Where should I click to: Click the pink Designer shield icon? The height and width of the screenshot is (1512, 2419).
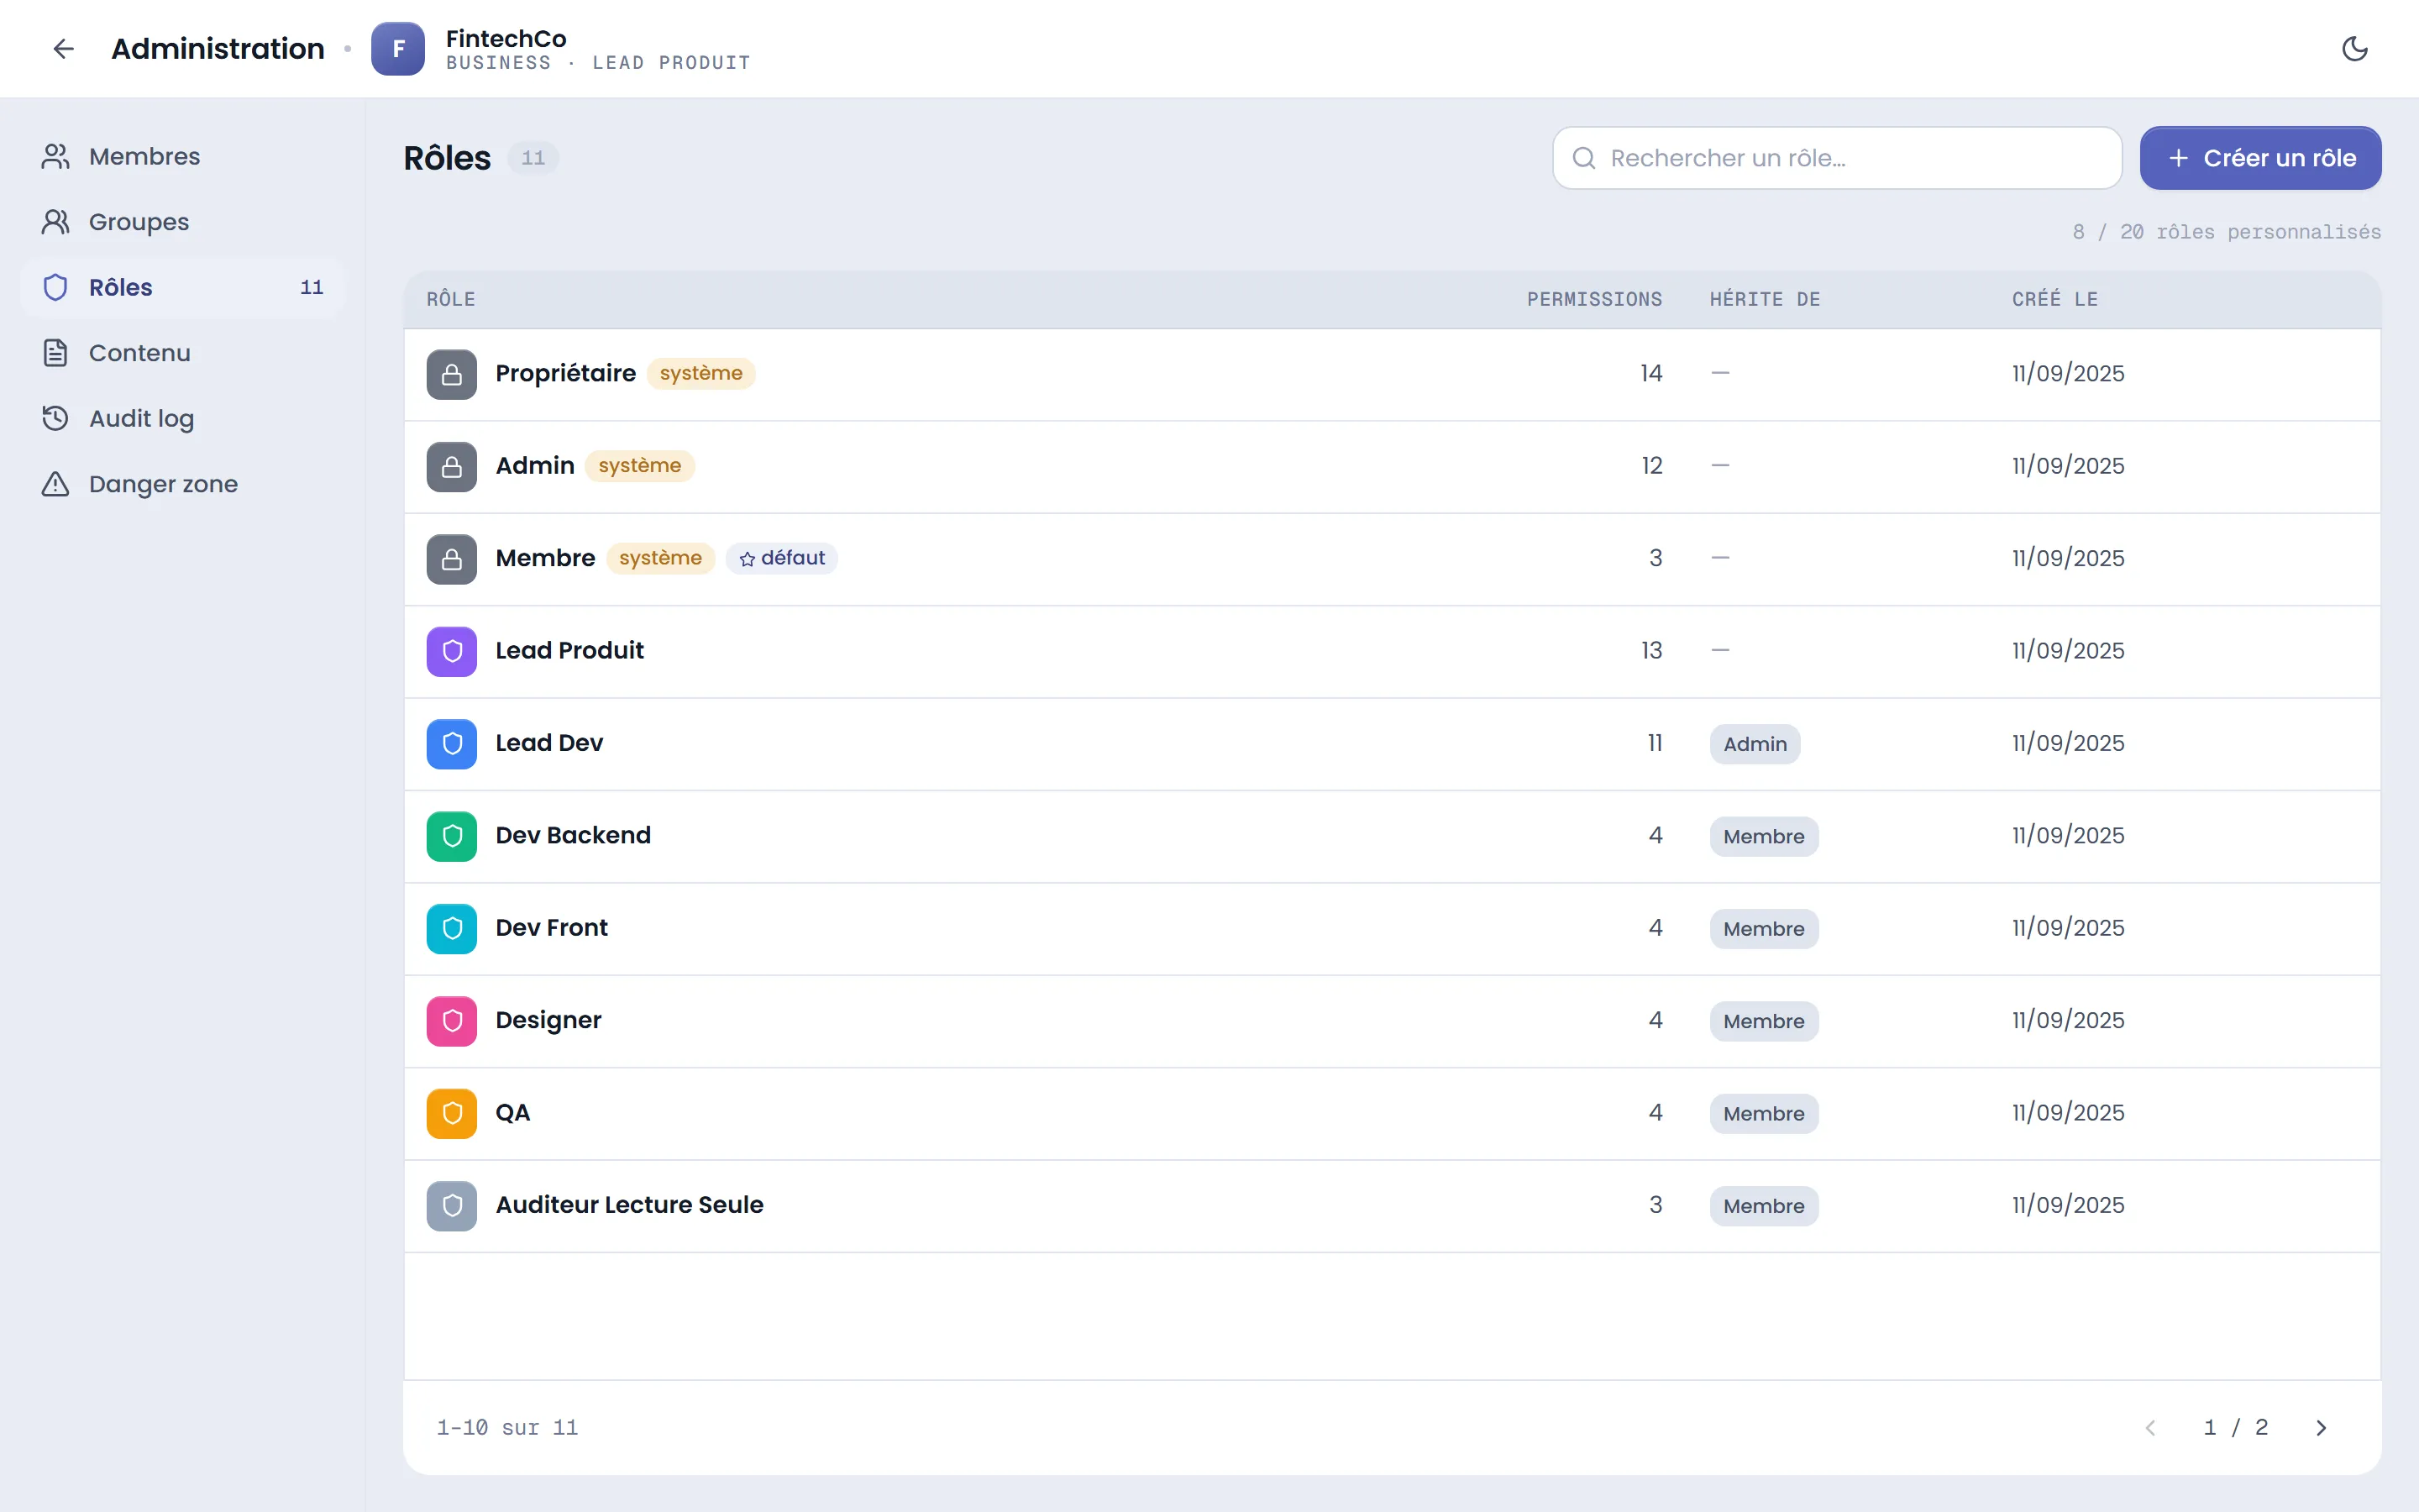[x=452, y=1020]
